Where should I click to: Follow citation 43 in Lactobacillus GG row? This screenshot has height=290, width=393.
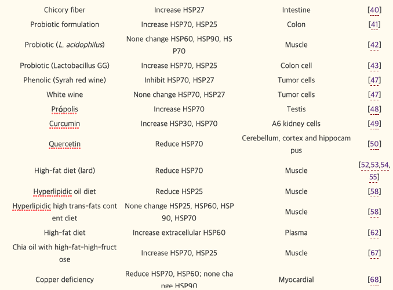(x=374, y=66)
